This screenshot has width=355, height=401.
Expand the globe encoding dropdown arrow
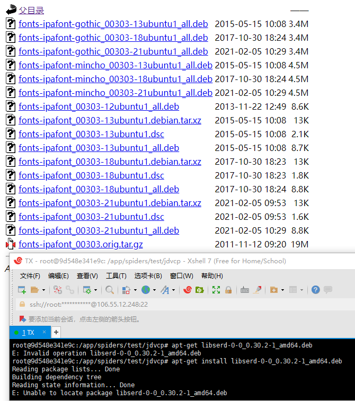[154, 290]
